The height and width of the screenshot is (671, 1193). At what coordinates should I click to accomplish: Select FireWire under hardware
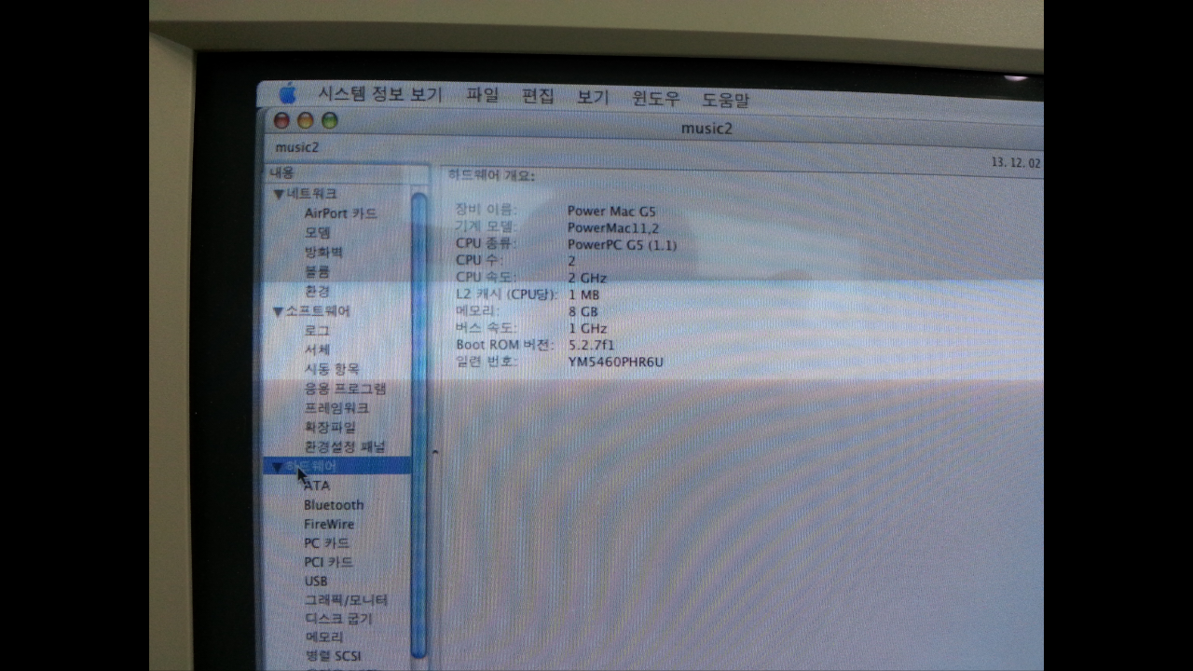[x=329, y=525]
